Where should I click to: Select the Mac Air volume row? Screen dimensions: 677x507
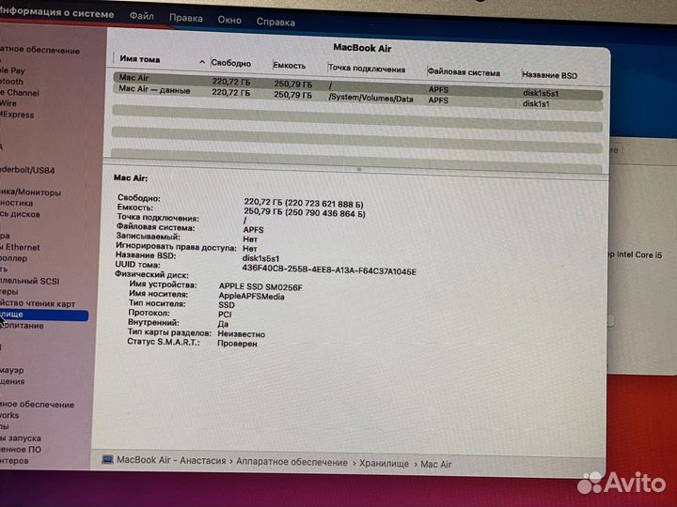pos(358,84)
